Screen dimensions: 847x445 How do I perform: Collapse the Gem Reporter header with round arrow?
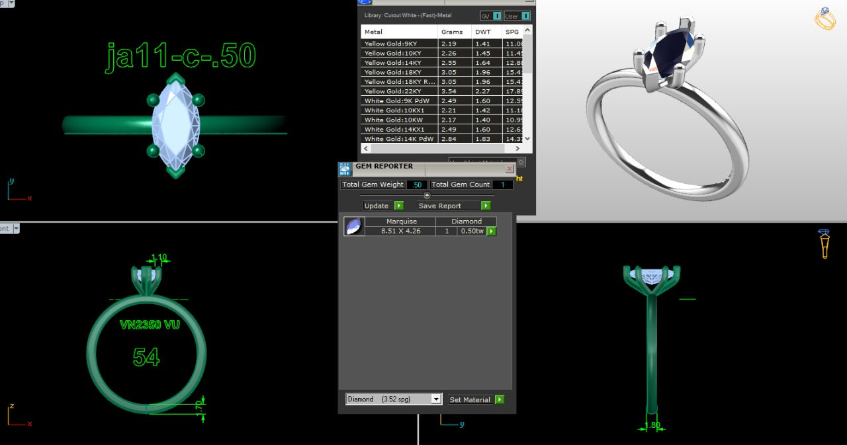(427, 195)
